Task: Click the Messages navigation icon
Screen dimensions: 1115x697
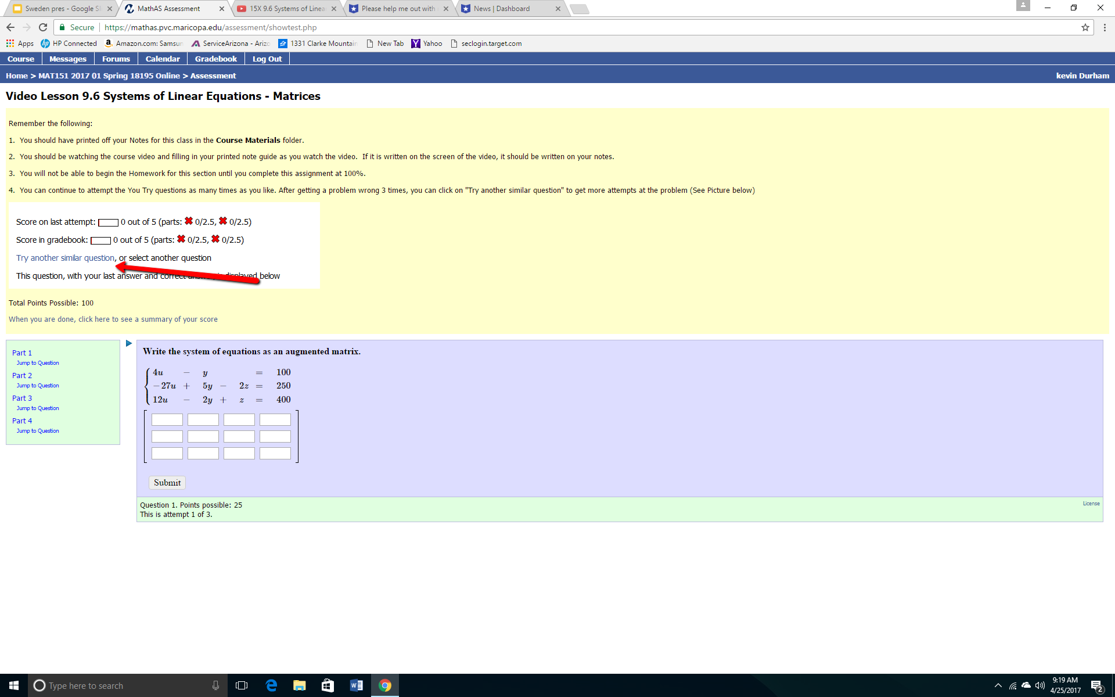Action: [x=67, y=58]
